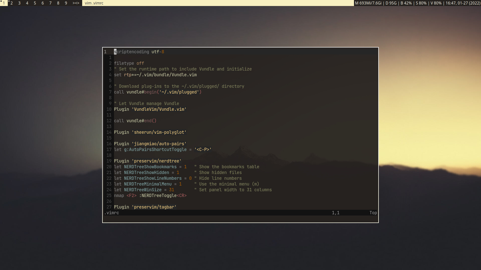Click 'Top' scroll indicator in statusline
Image resolution: width=481 pixels, height=270 pixels.
tap(373, 213)
